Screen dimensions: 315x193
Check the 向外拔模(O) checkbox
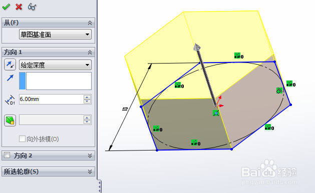[x=22, y=138]
